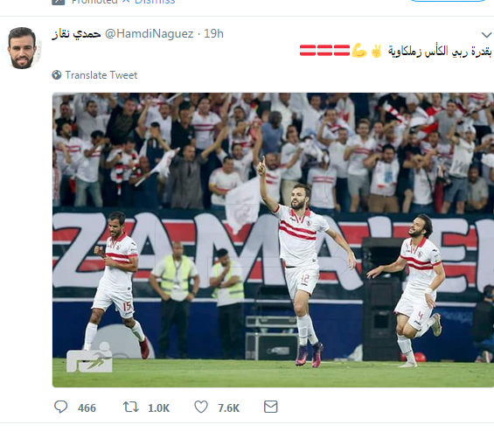The image size is (494, 432).
Task: Click the 1.0K retweets count
Action: (x=159, y=408)
